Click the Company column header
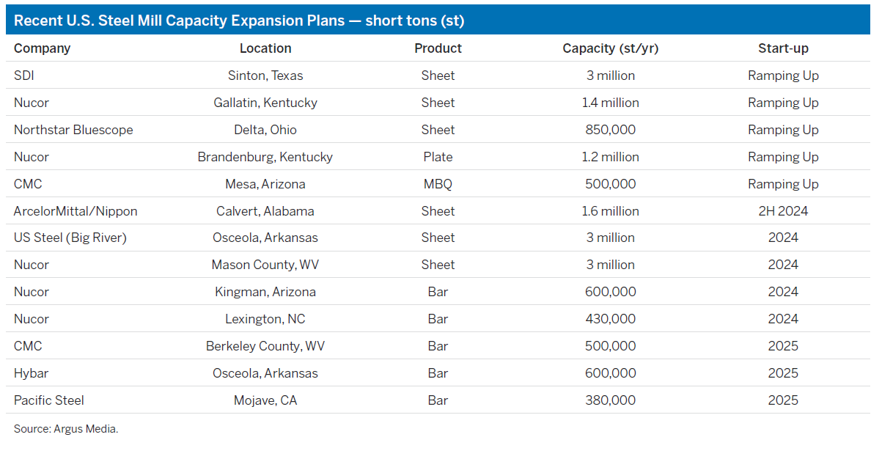The width and height of the screenshot is (882, 459). click(x=42, y=48)
